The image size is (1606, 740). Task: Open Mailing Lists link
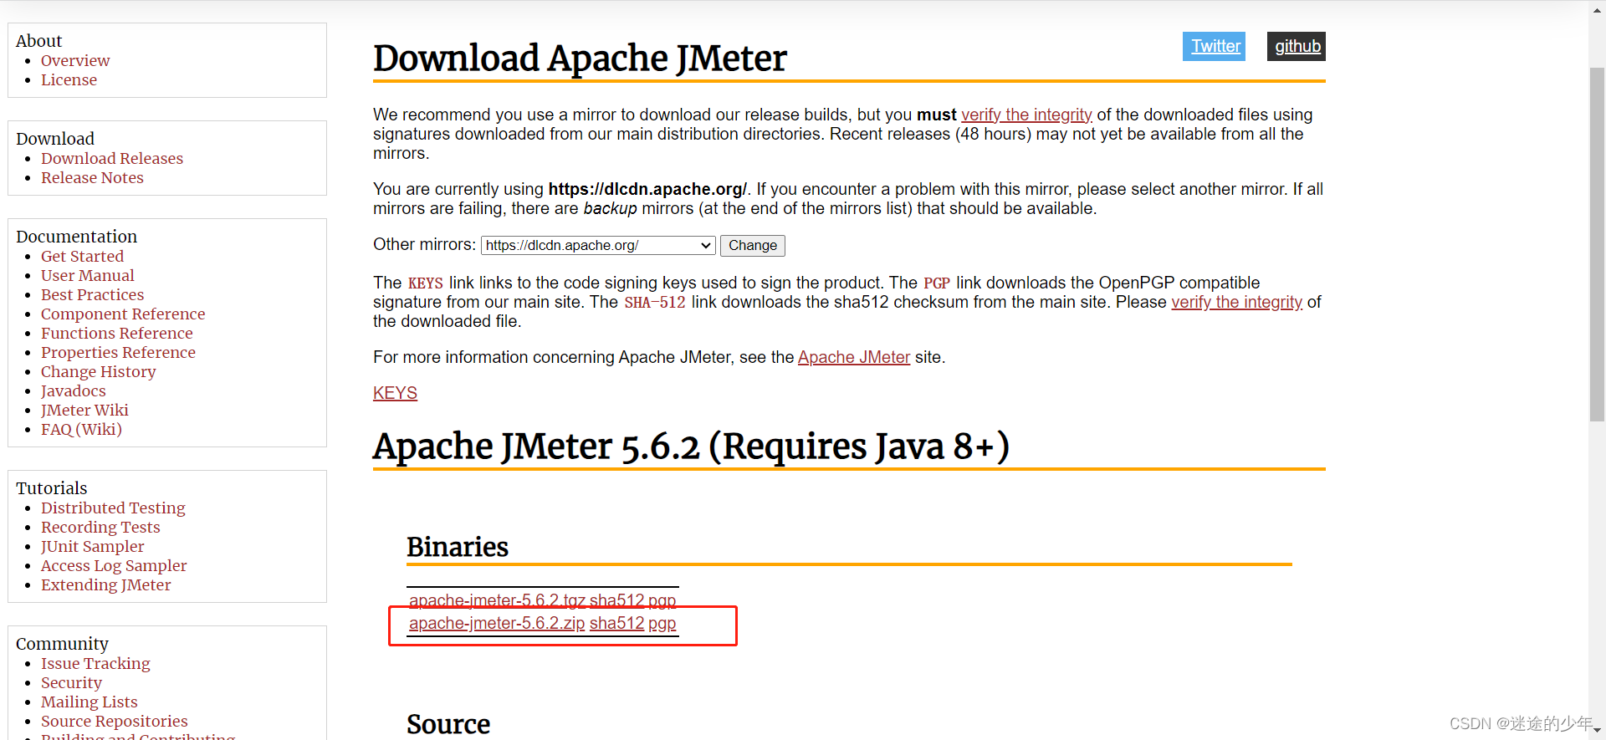pos(89,702)
